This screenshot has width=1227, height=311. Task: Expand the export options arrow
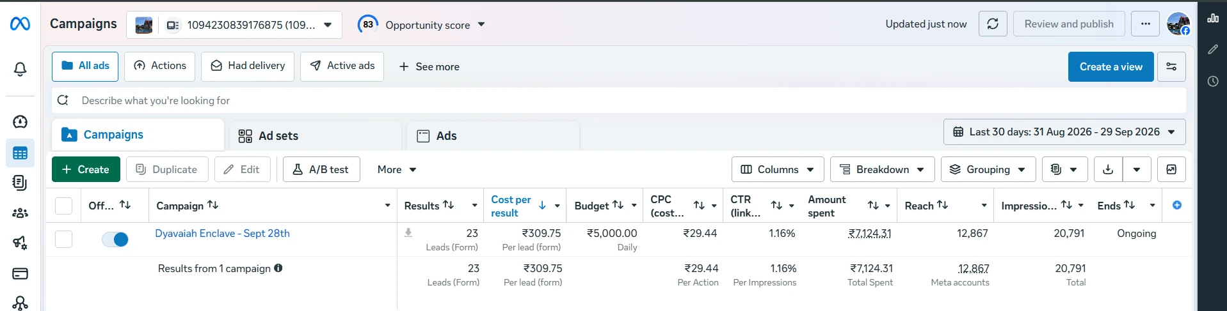coord(1137,169)
